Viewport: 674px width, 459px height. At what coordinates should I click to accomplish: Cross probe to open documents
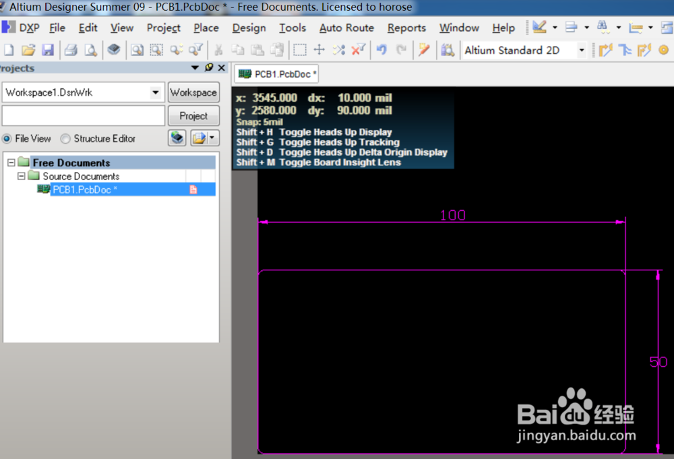click(x=424, y=51)
